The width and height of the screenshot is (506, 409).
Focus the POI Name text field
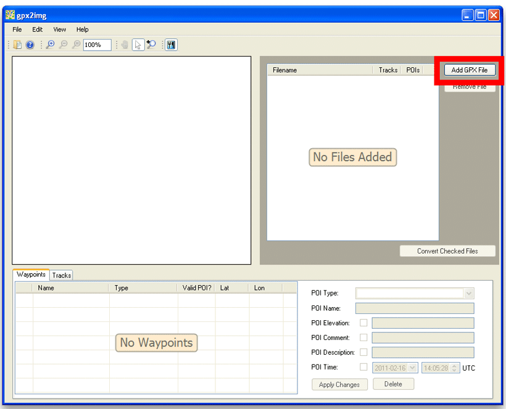point(415,308)
